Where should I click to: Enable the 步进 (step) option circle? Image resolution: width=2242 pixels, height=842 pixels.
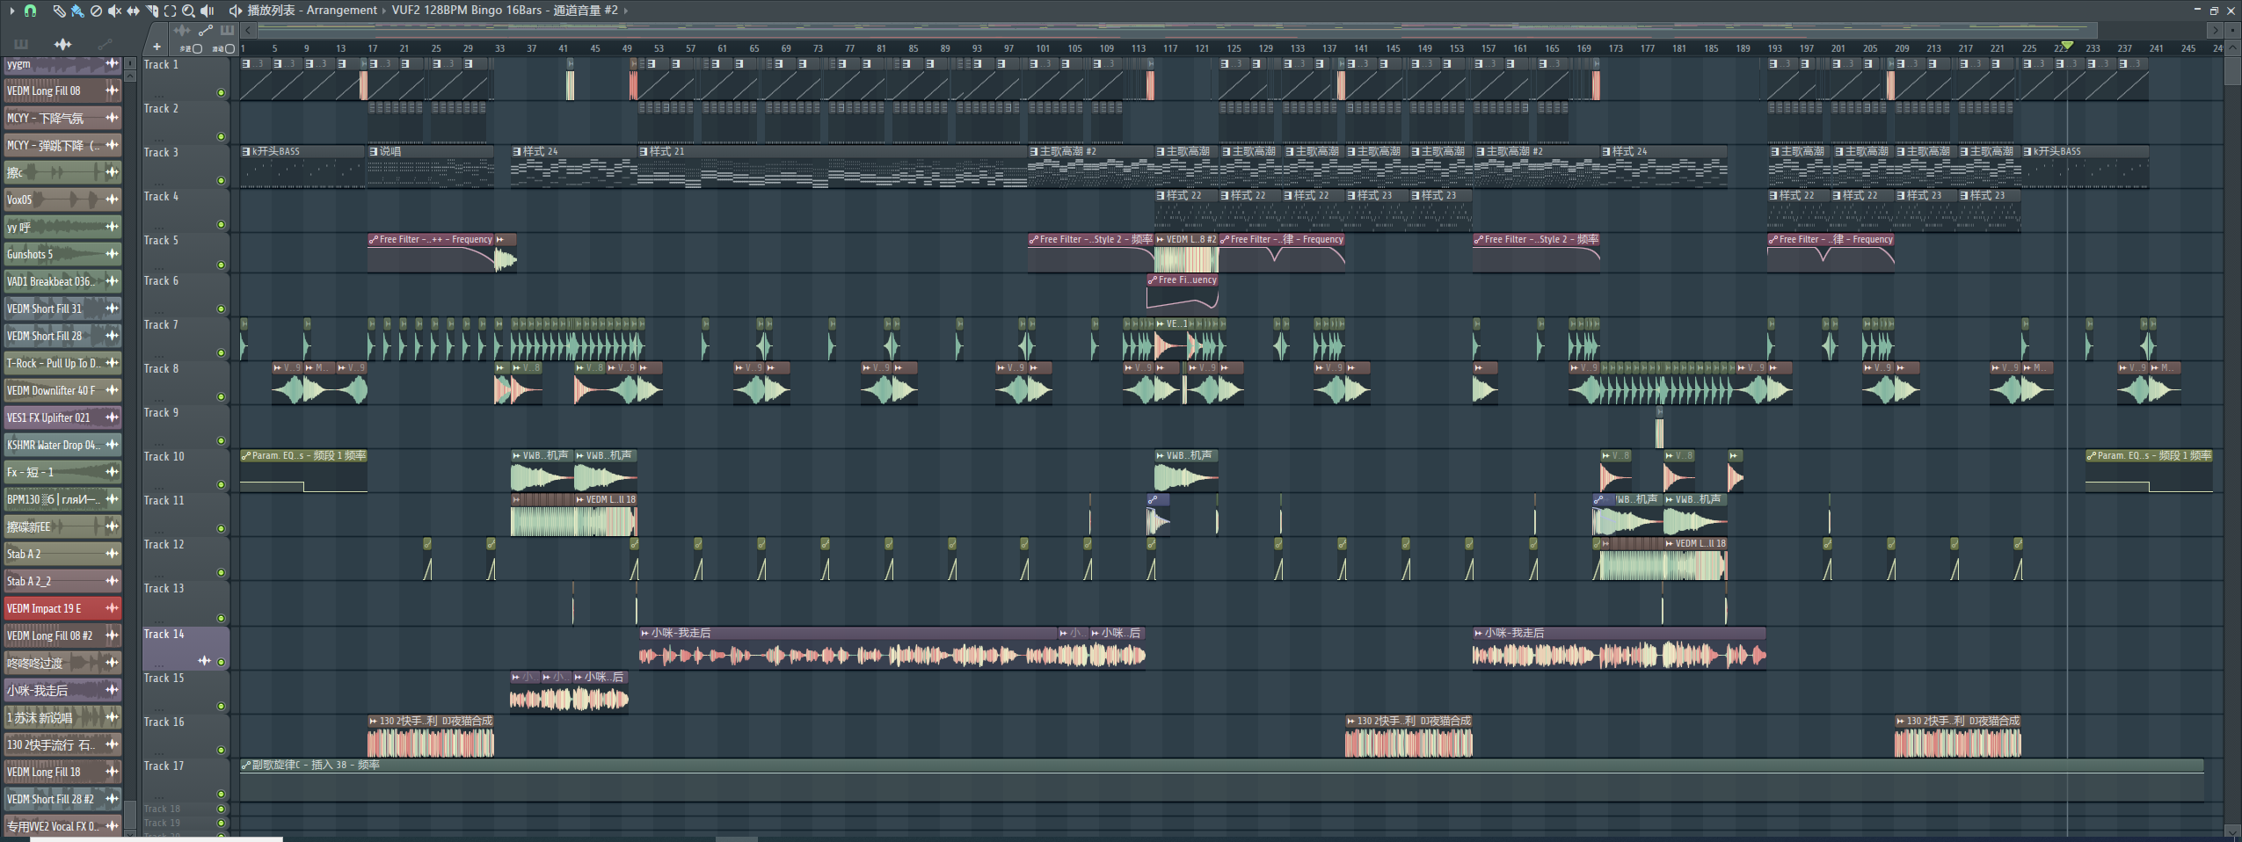pyautogui.click(x=198, y=49)
